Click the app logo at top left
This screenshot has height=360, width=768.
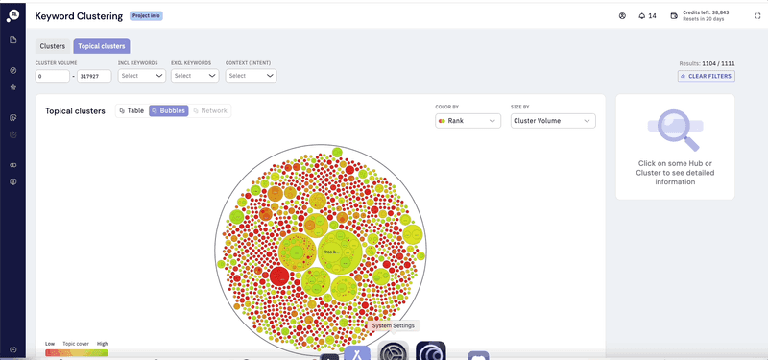12,15
